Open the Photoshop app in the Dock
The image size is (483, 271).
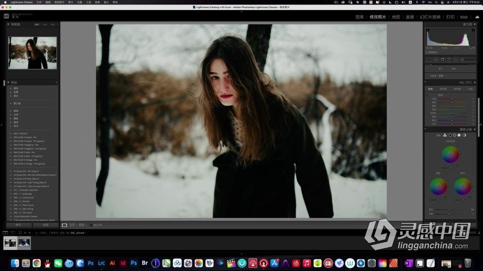[91, 263]
